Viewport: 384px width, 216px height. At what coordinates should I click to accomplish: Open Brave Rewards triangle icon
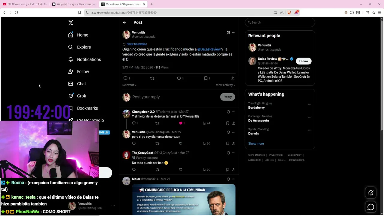296,13
